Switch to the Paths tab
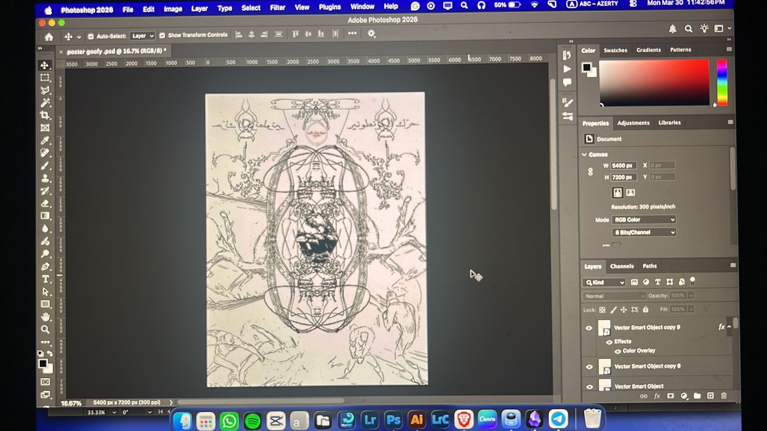Image resolution: width=767 pixels, height=431 pixels. coord(649,266)
